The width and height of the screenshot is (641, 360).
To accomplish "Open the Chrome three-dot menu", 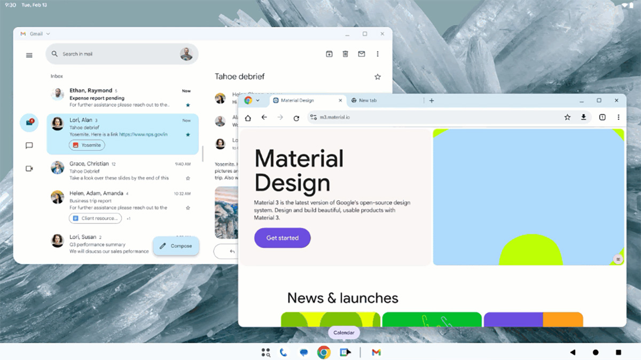I will pyautogui.click(x=619, y=118).
